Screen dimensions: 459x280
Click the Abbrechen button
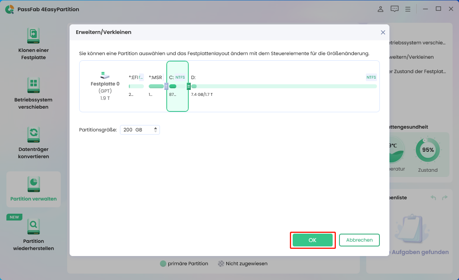359,240
